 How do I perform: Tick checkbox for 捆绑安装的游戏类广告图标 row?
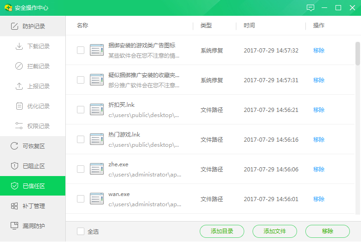[x=81, y=50]
